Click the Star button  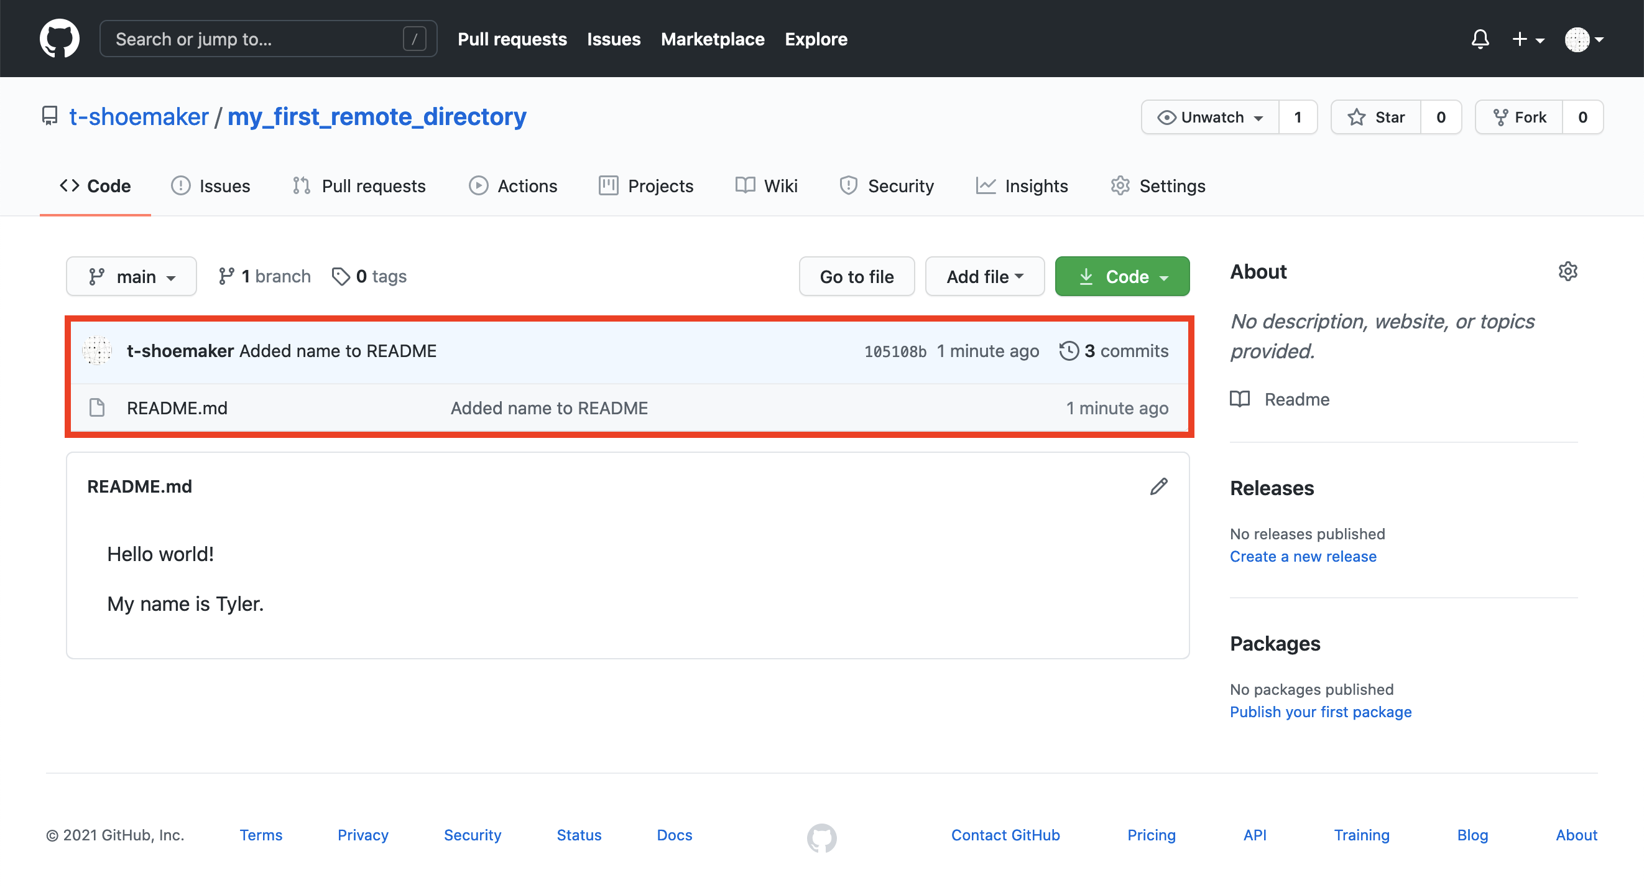(1376, 117)
